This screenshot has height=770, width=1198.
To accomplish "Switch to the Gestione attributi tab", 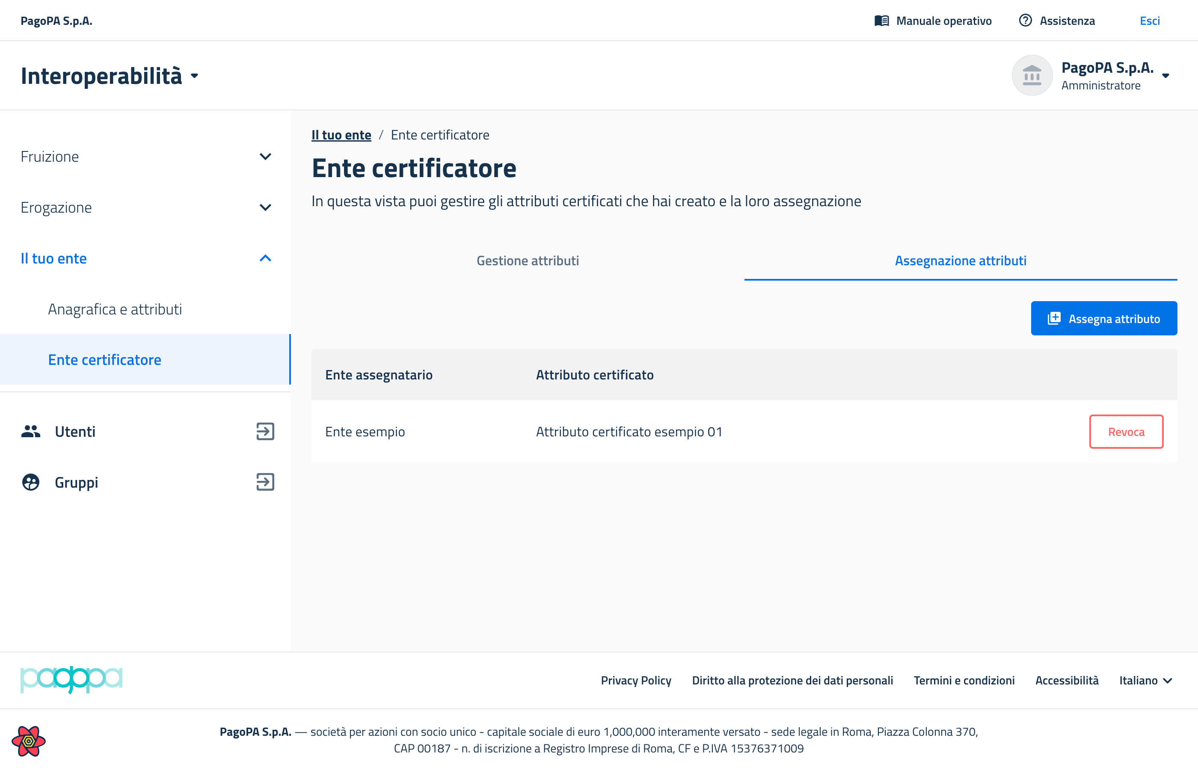I will click(x=528, y=261).
